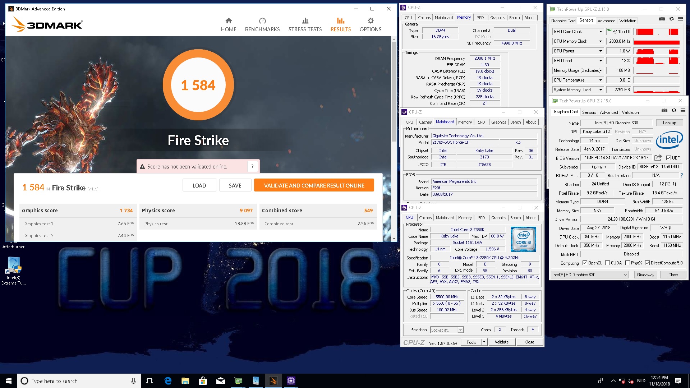Open the Graphics Card window hamburger menu
The height and width of the screenshot is (388, 690).
coord(683,110)
